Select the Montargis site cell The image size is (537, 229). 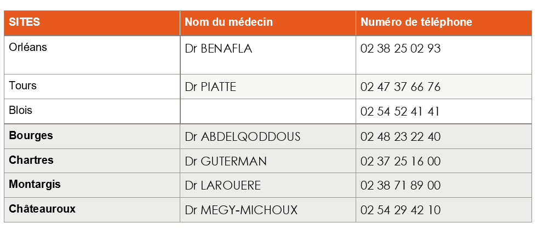pyautogui.click(x=35, y=185)
